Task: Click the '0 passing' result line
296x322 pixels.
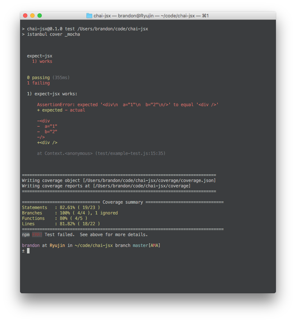Action: [38, 78]
